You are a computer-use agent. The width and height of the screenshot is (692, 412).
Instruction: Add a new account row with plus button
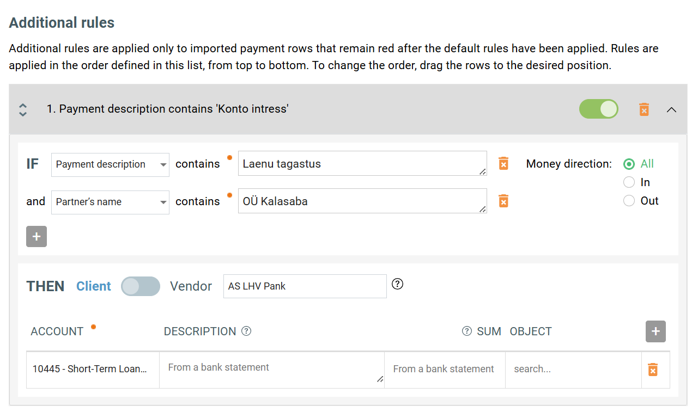pos(655,331)
